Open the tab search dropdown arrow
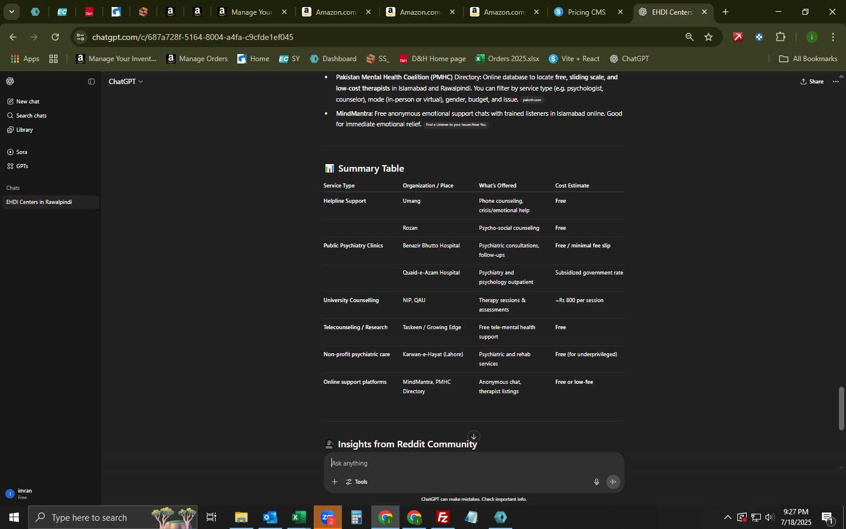This screenshot has height=529, width=846. [x=11, y=12]
